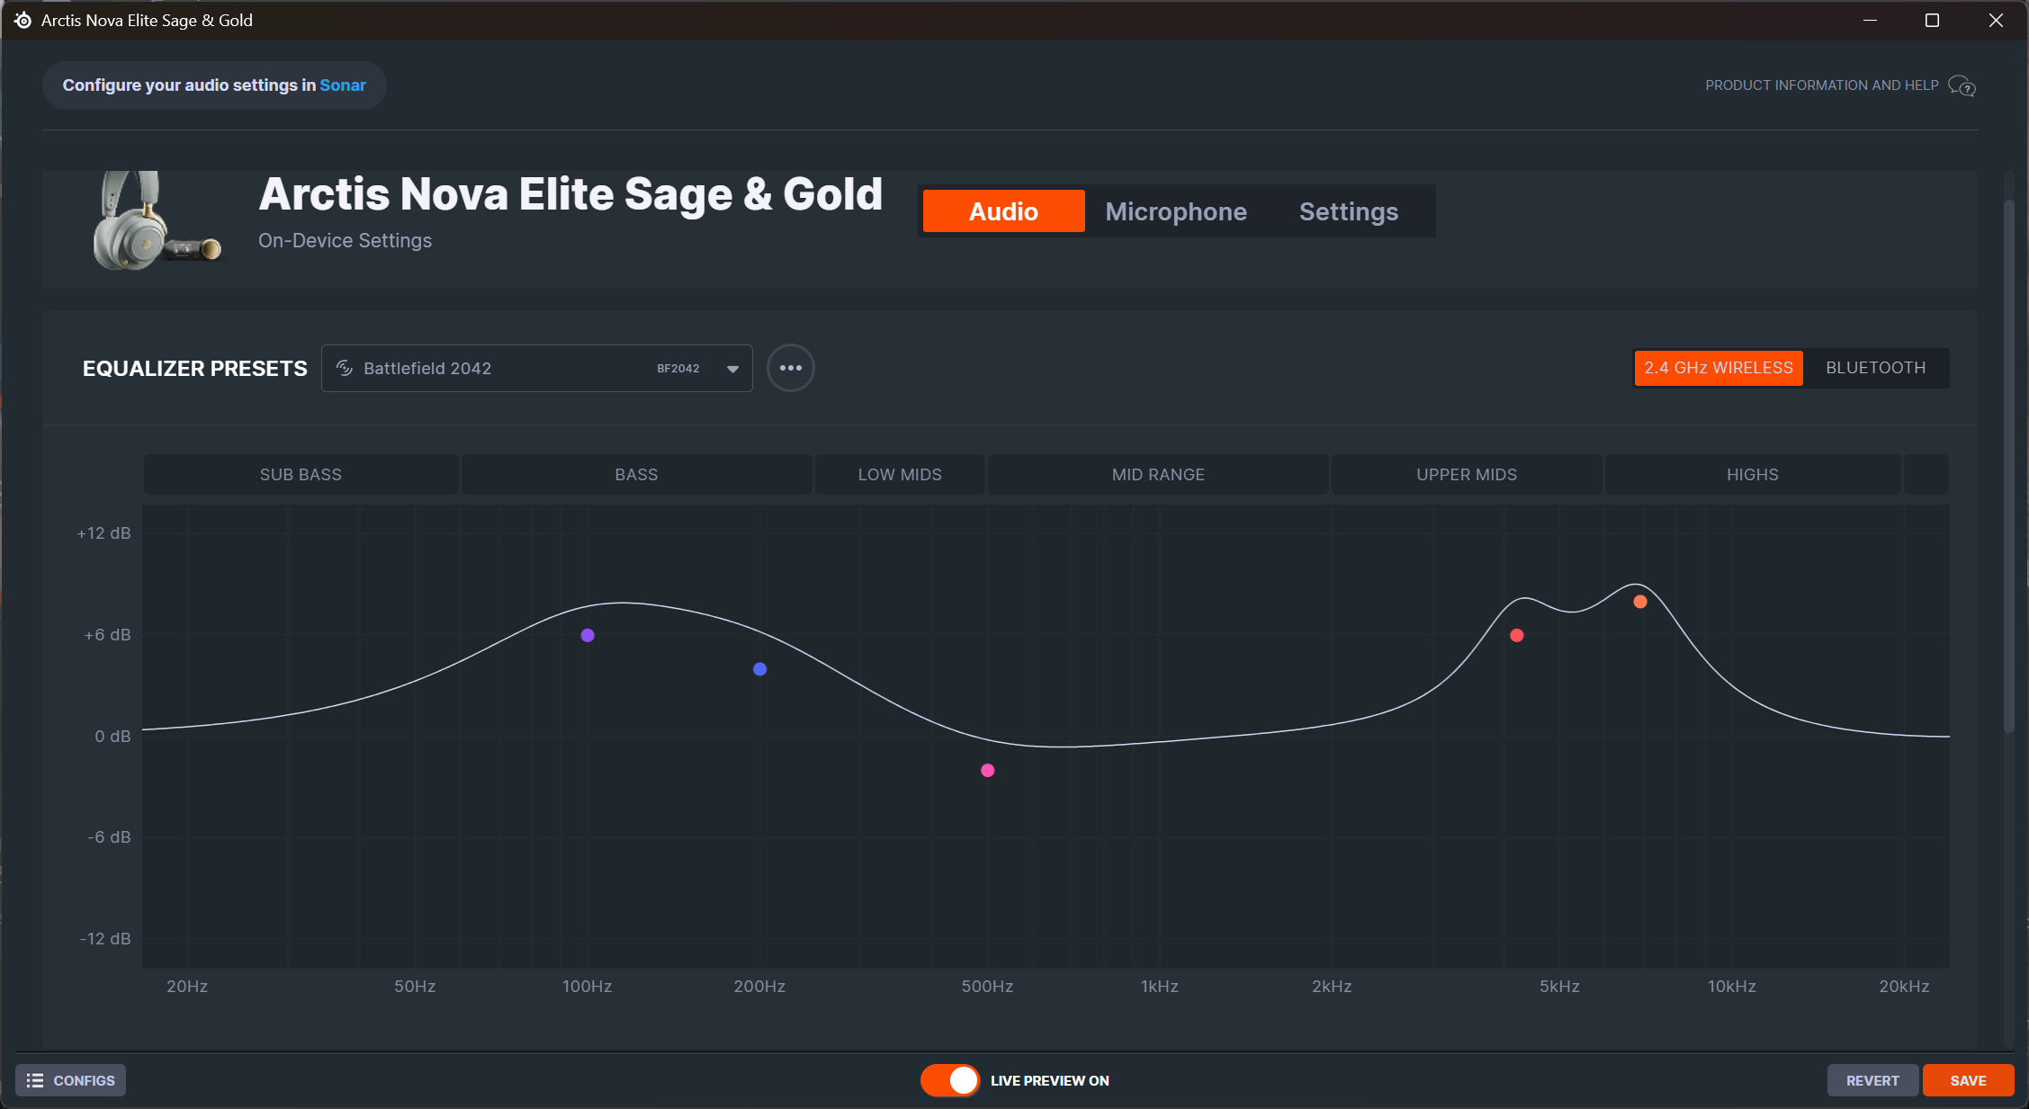Open the ellipsis menu next to the preset selector
This screenshot has width=2029, height=1109.
[x=790, y=368]
